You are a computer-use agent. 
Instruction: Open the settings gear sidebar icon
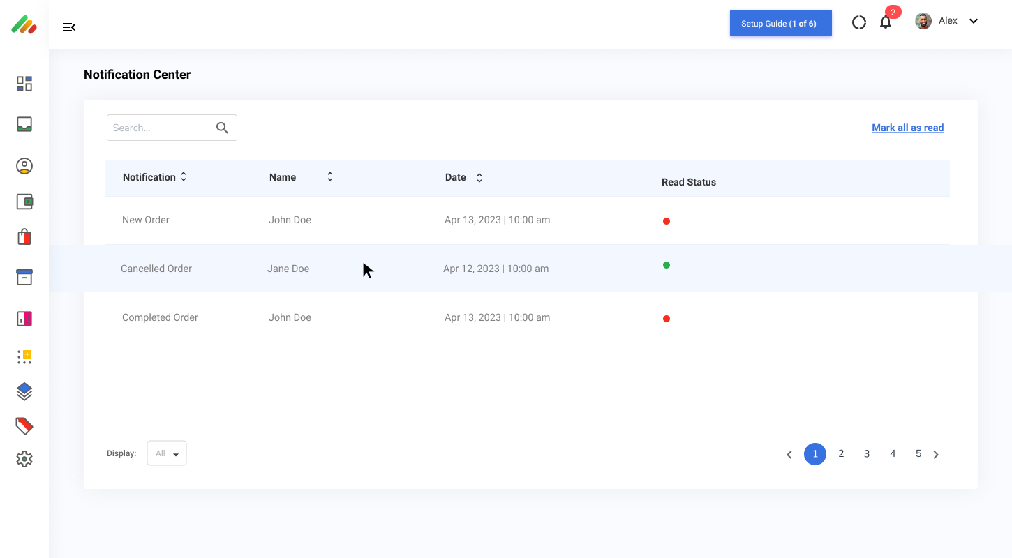click(x=24, y=459)
